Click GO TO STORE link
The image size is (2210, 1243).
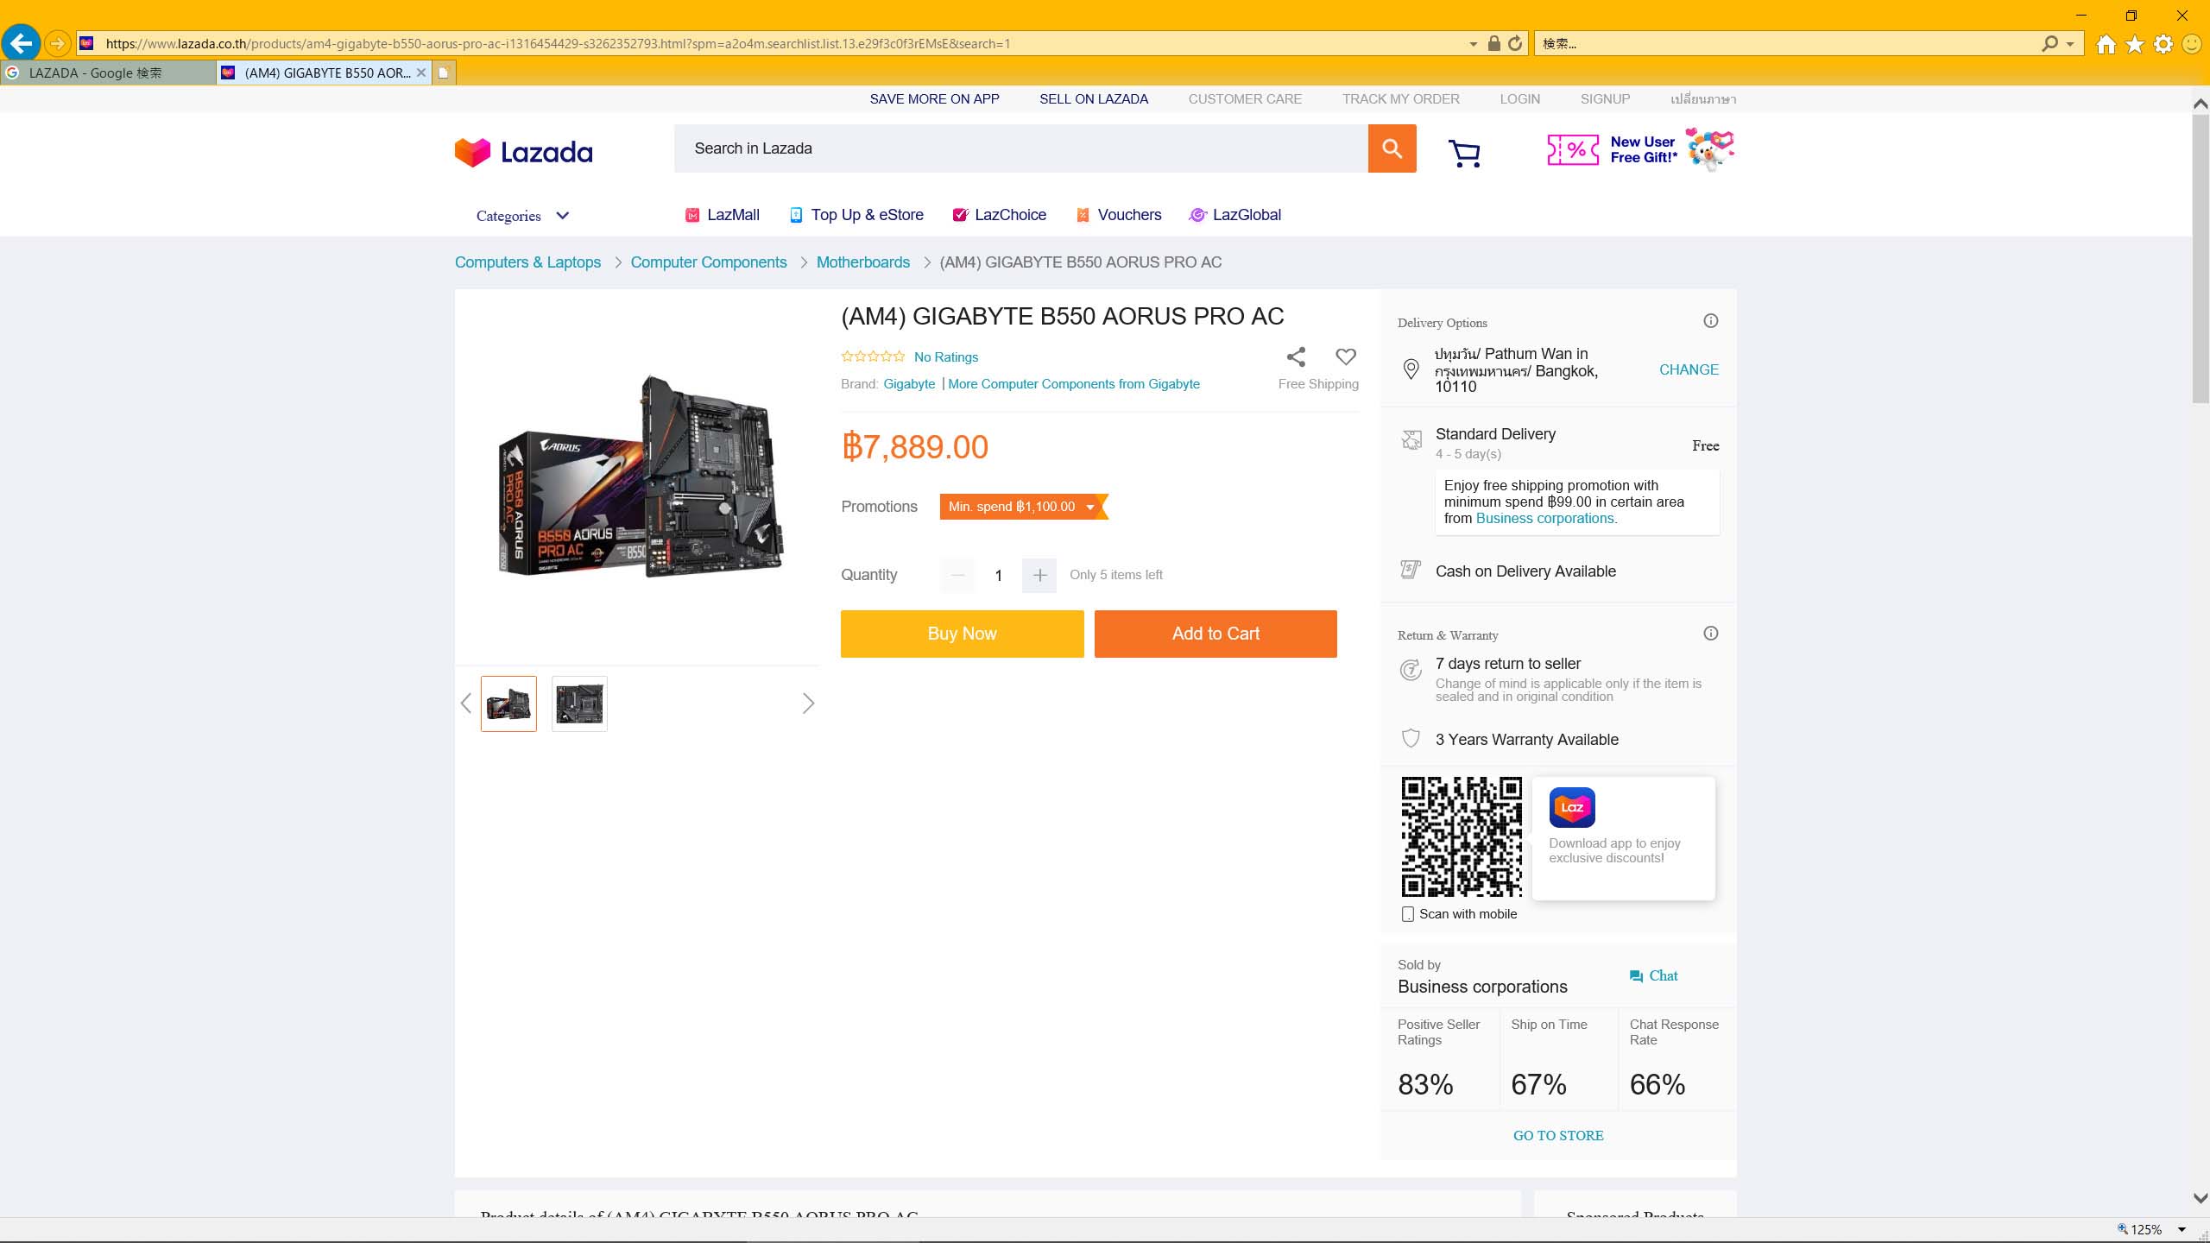pyautogui.click(x=1558, y=1136)
